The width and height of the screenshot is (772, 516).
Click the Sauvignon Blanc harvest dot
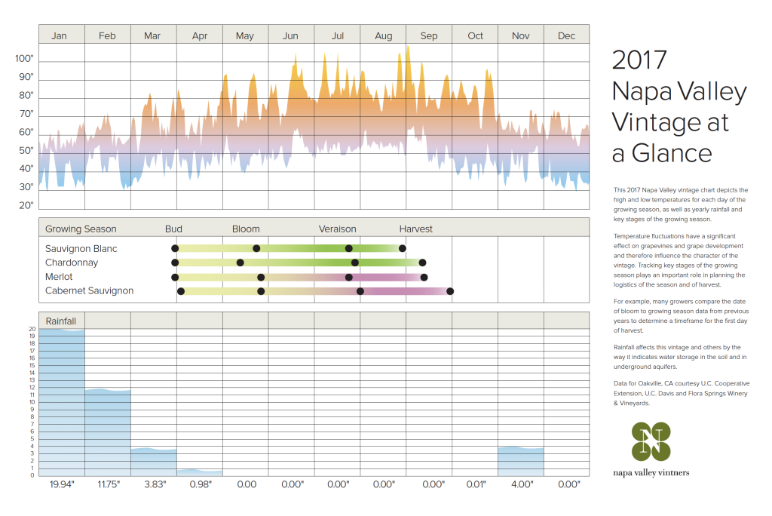point(403,248)
